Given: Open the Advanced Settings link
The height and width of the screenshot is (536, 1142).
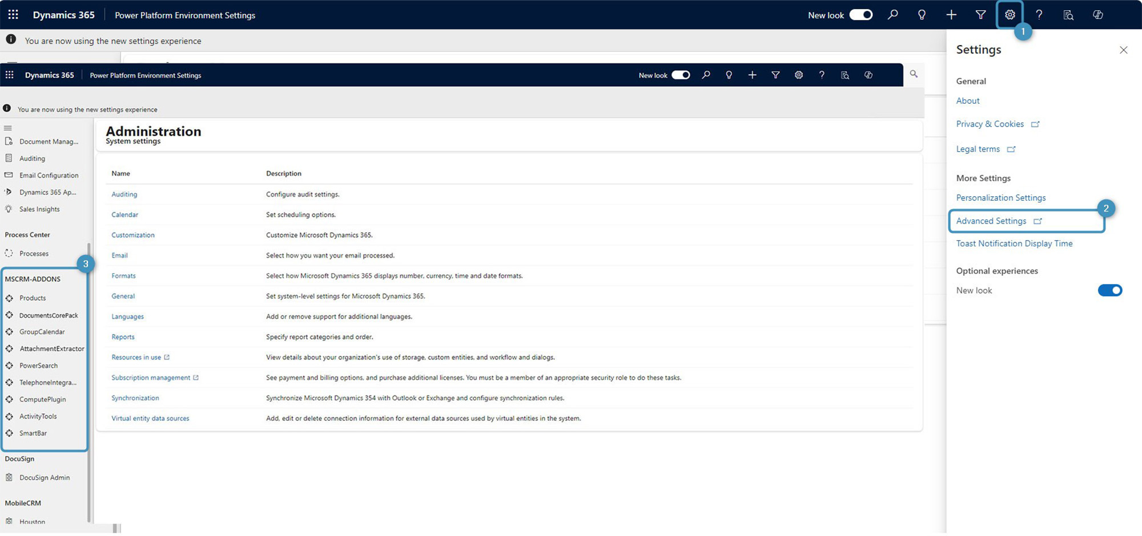Looking at the screenshot, I should pos(991,221).
